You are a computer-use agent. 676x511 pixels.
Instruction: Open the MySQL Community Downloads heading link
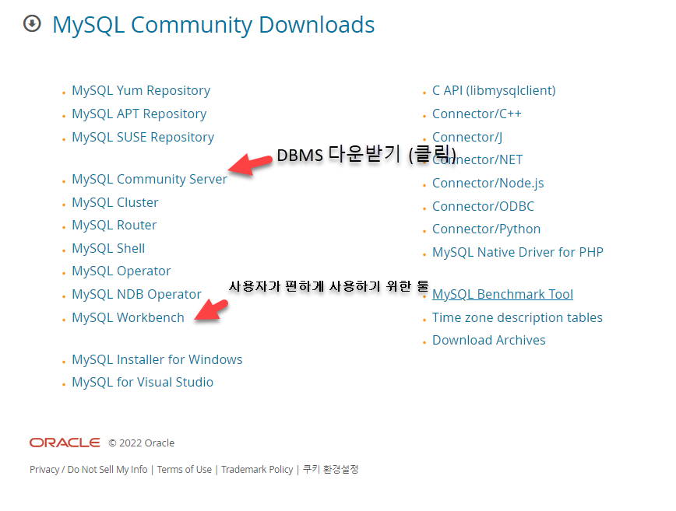click(x=213, y=25)
